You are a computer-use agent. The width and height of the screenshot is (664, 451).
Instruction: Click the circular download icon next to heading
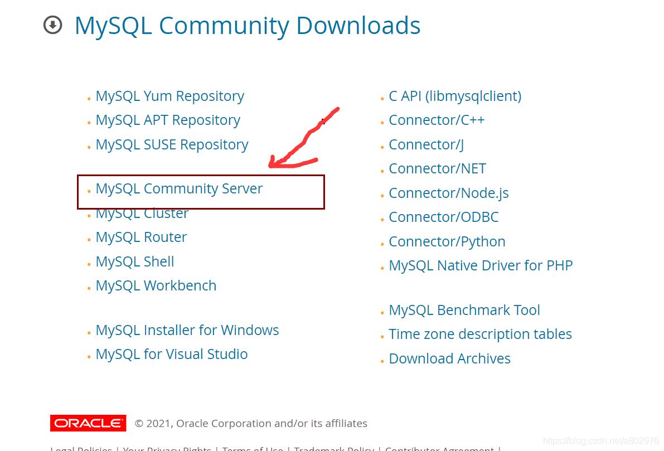click(52, 25)
